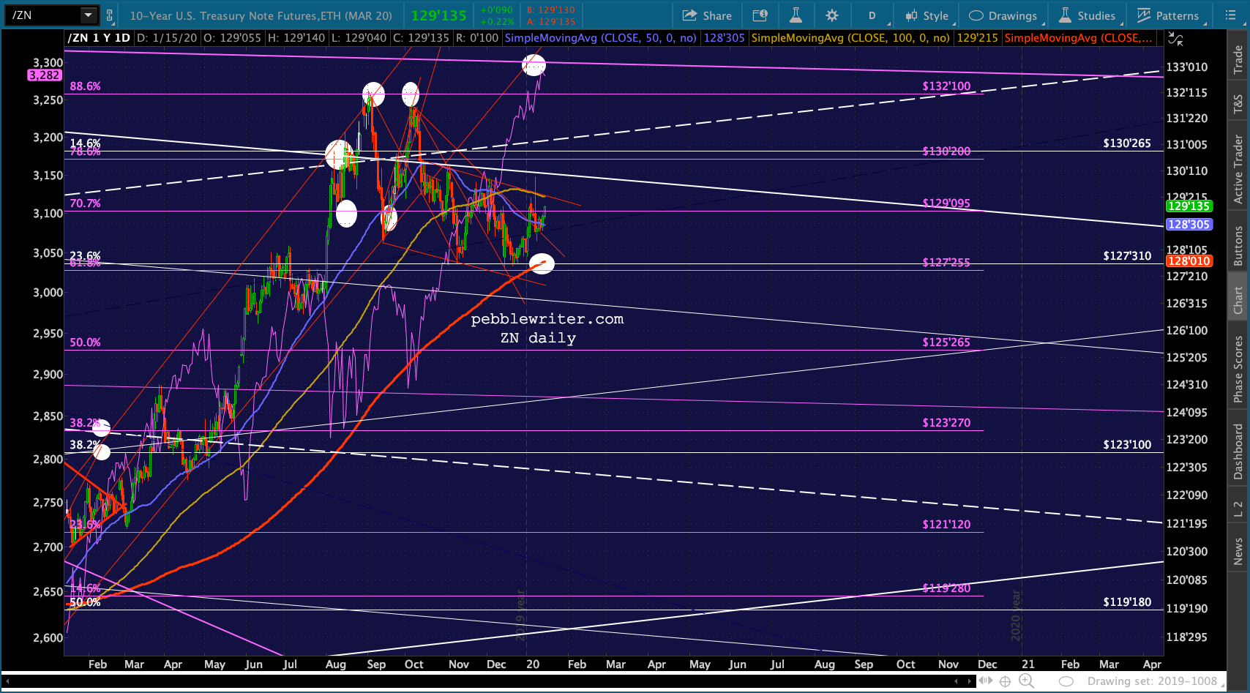Image resolution: width=1250 pixels, height=693 pixels.
Task: Click the SimpleMovingAvg (CLOSE, 50, 0, no) label
Action: coord(600,38)
